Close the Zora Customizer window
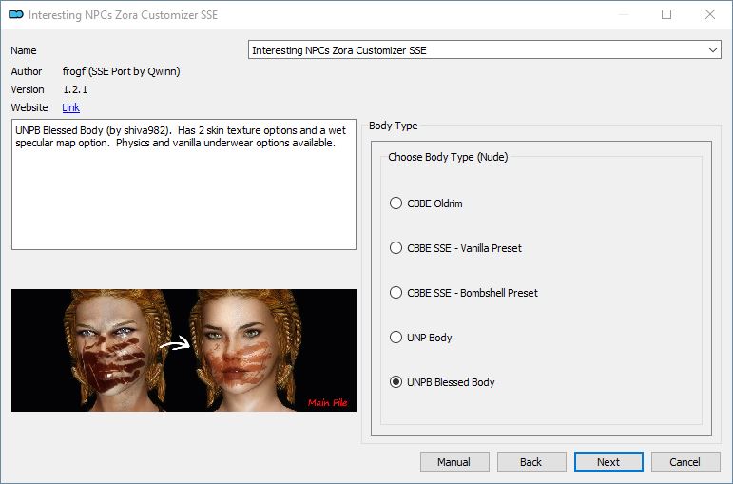 pos(710,14)
